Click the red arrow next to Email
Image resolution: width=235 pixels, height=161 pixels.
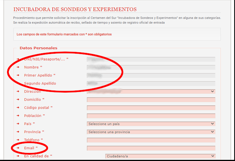coord(18,148)
